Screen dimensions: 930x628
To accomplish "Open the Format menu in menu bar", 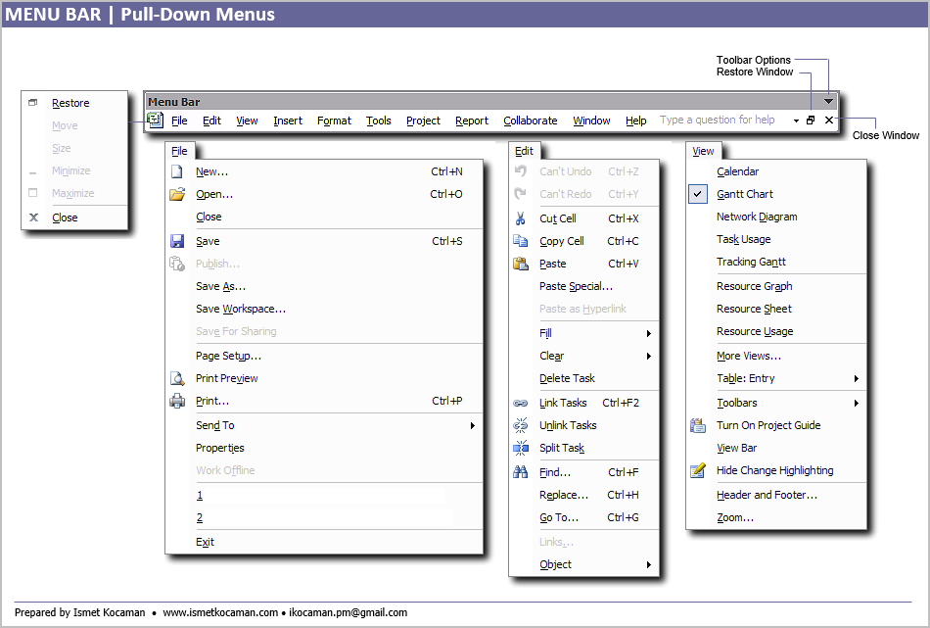I will [334, 121].
